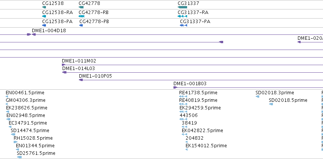Viewport: 323px width, 159px height.
Task: Select the CG12538-PA protein glyph
Action: coord(44,25)
